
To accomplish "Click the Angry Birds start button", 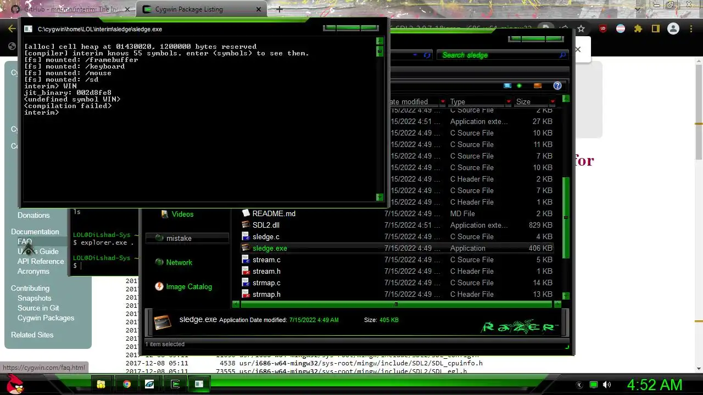I will tap(14, 384).
